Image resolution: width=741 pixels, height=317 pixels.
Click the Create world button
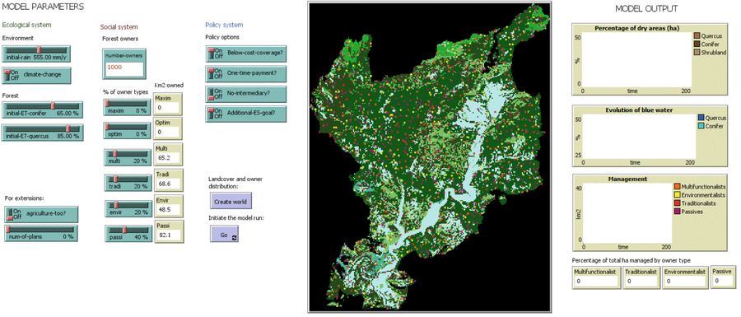coord(231,201)
